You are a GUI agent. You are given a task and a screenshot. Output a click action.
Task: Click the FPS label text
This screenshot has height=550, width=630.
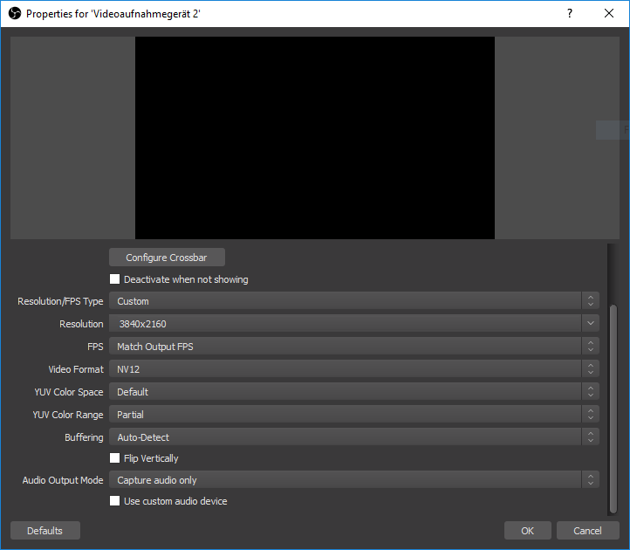[x=95, y=347]
